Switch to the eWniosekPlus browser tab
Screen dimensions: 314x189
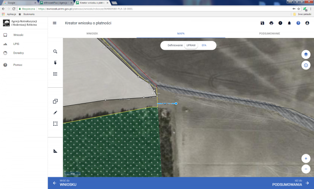pyautogui.click(x=56, y=3)
